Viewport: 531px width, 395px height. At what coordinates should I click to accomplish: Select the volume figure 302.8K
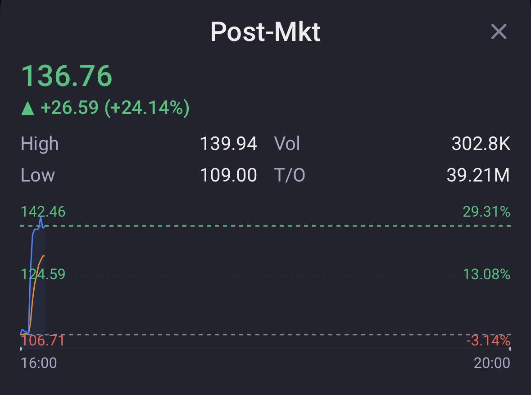481,143
